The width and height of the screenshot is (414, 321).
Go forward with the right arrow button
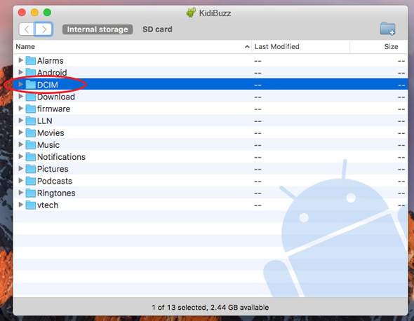tap(44, 29)
